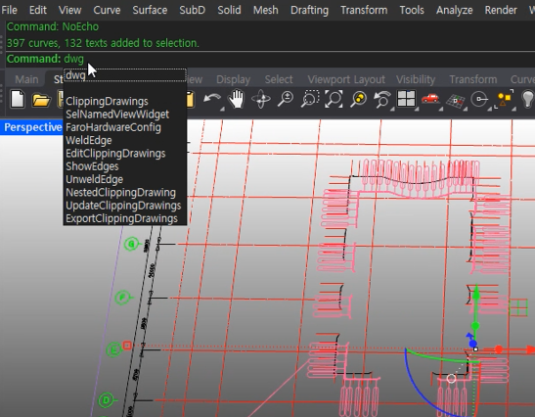This screenshot has height=417, width=535.
Task: Open the Drafting menu
Action: tap(309, 10)
